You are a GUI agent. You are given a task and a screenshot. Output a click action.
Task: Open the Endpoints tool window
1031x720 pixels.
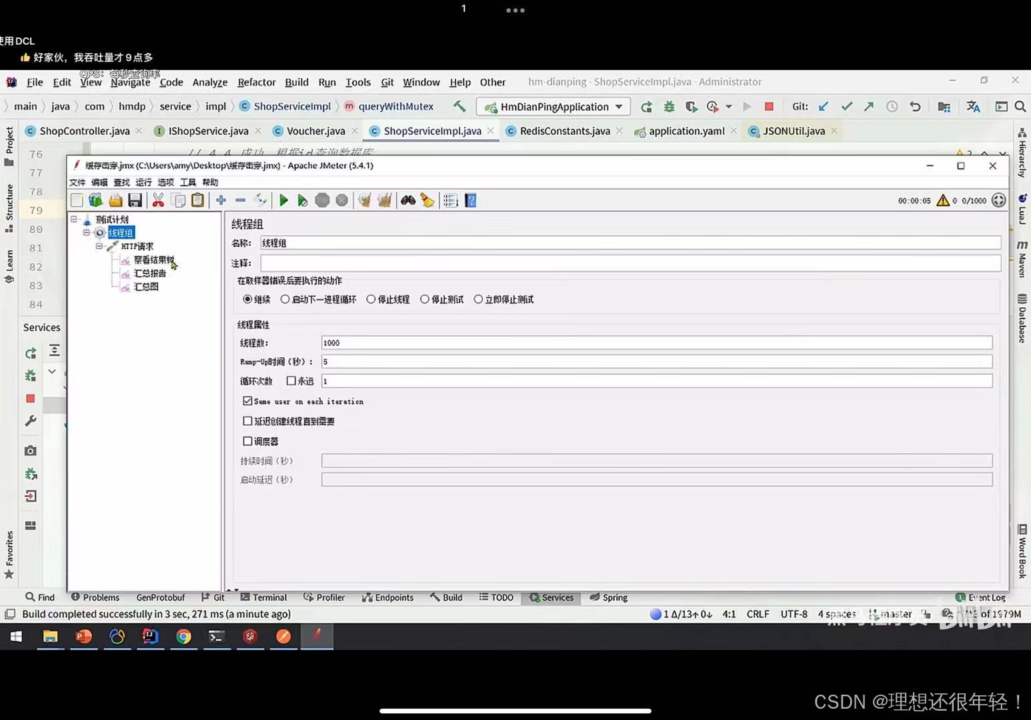click(387, 597)
